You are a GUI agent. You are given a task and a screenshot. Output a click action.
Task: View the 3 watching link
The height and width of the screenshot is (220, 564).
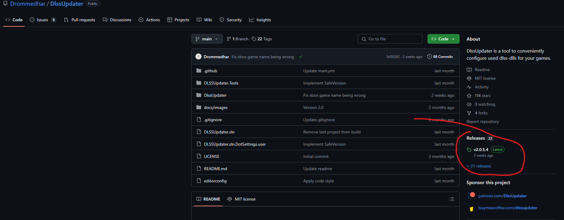click(x=481, y=104)
